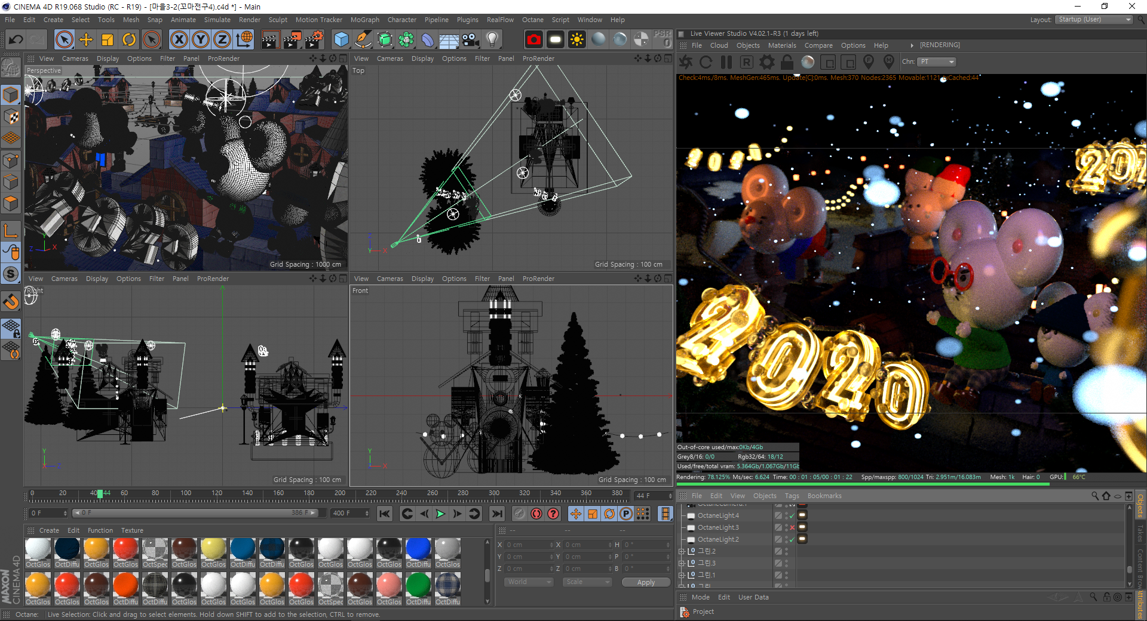Add Octane daylight sun icon
1147x621 pixels.
coord(577,40)
